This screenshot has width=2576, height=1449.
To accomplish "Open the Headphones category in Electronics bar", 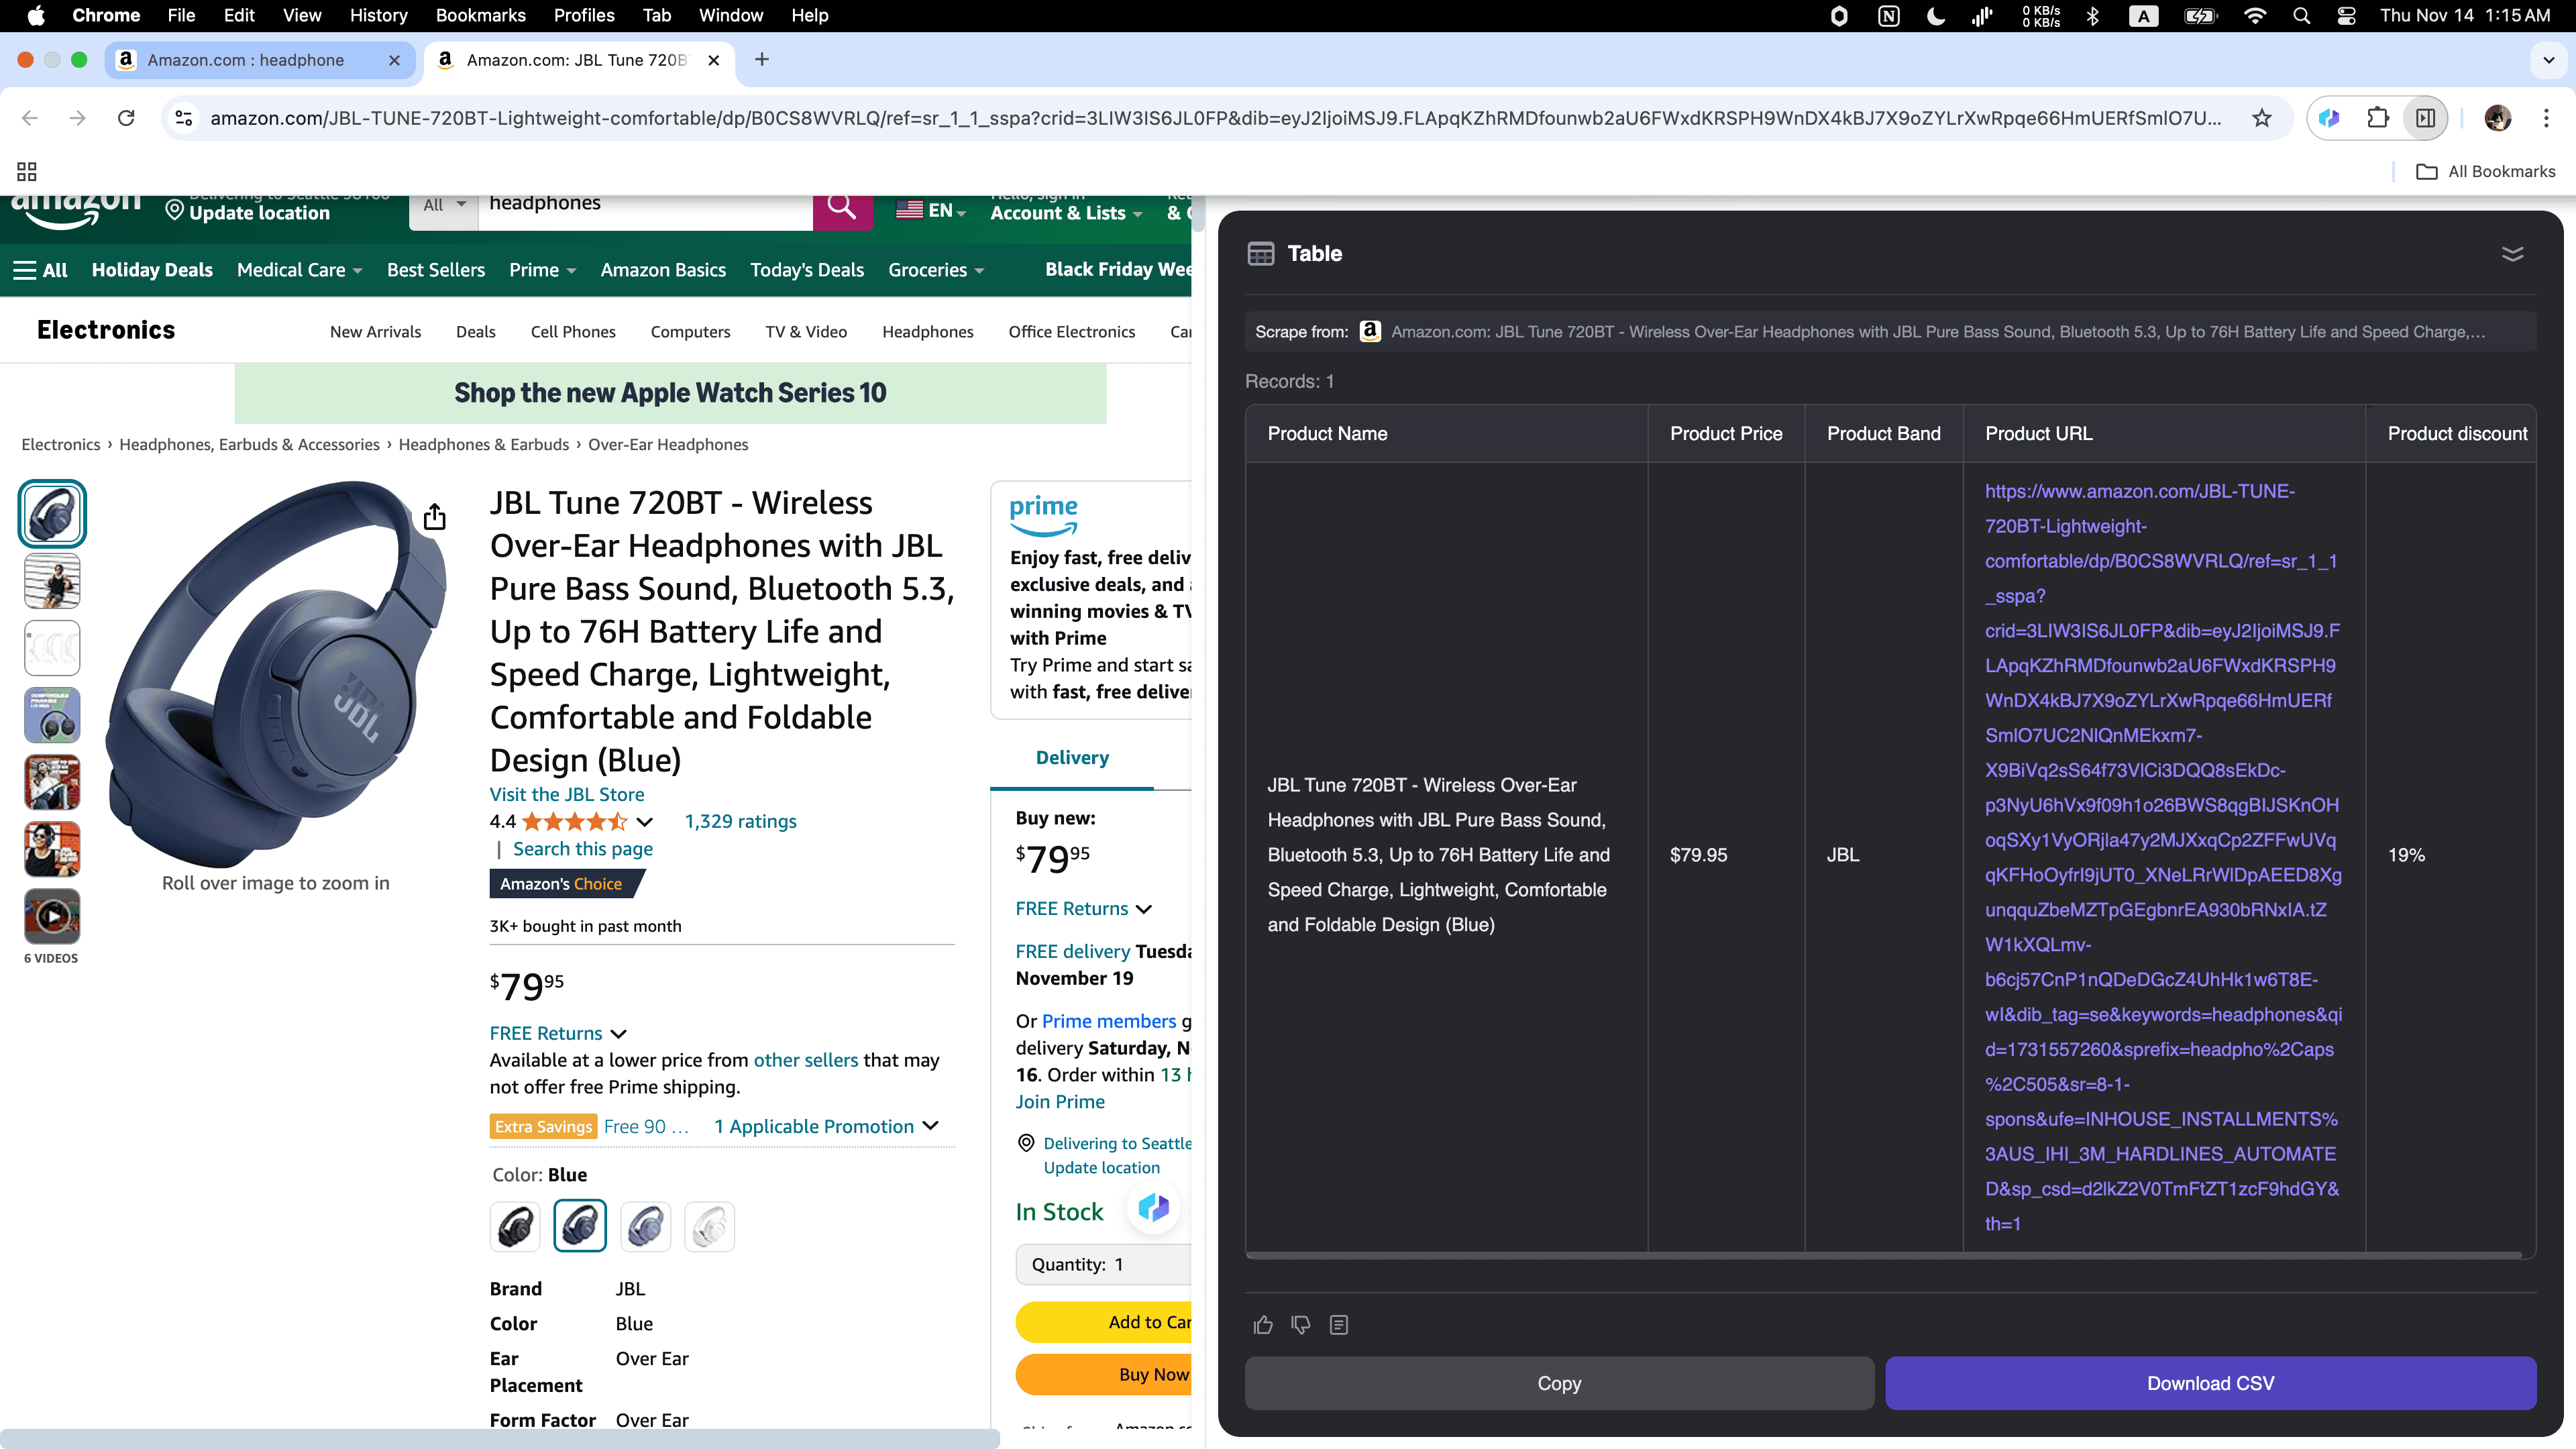I will click(927, 332).
